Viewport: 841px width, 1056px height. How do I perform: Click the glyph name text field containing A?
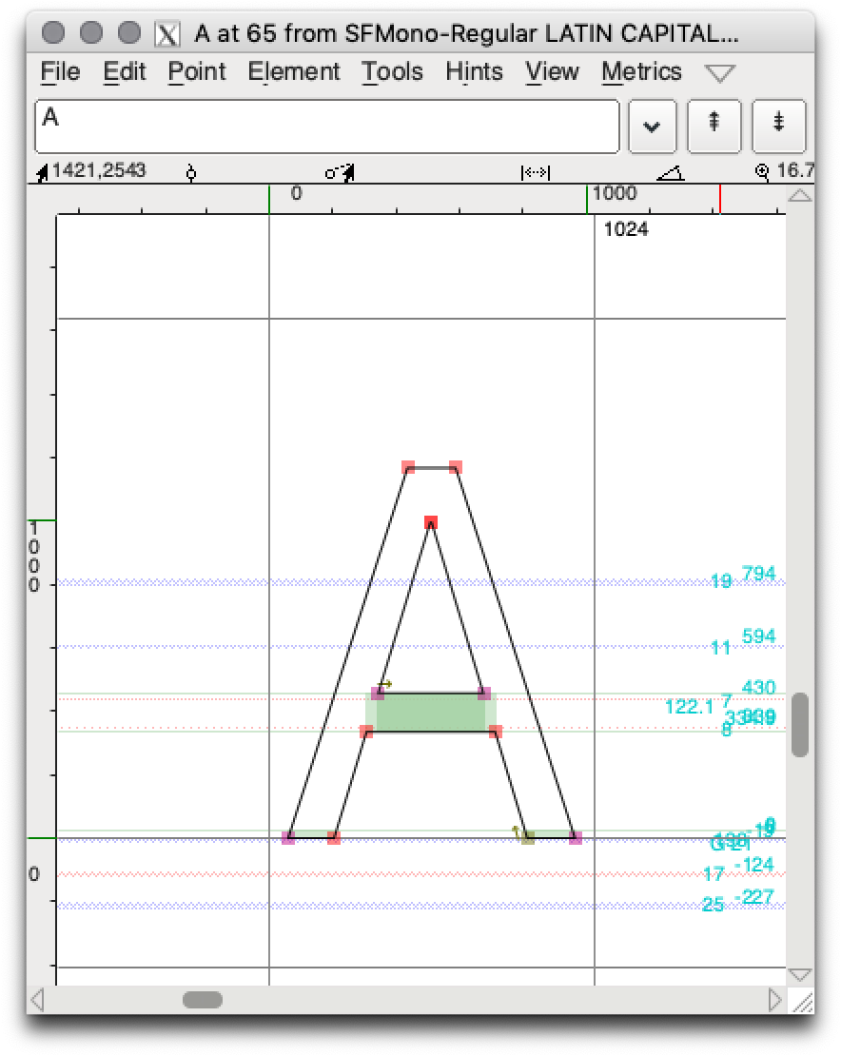326,126
